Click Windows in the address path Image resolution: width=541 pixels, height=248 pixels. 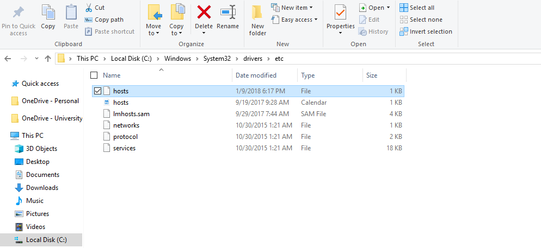point(177,59)
